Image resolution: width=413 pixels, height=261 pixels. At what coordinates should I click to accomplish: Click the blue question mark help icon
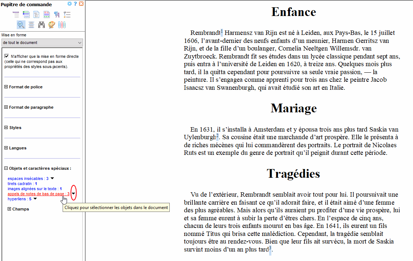(x=75, y=4)
